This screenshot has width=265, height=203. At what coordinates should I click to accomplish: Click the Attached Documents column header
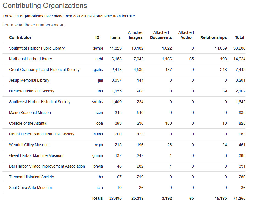(x=161, y=35)
